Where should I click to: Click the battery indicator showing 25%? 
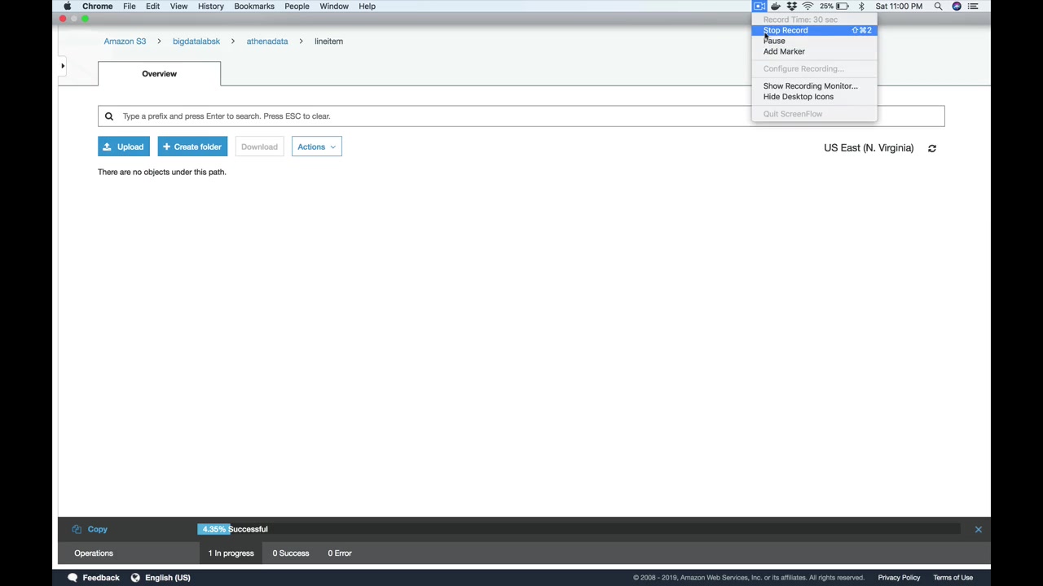click(x=834, y=7)
